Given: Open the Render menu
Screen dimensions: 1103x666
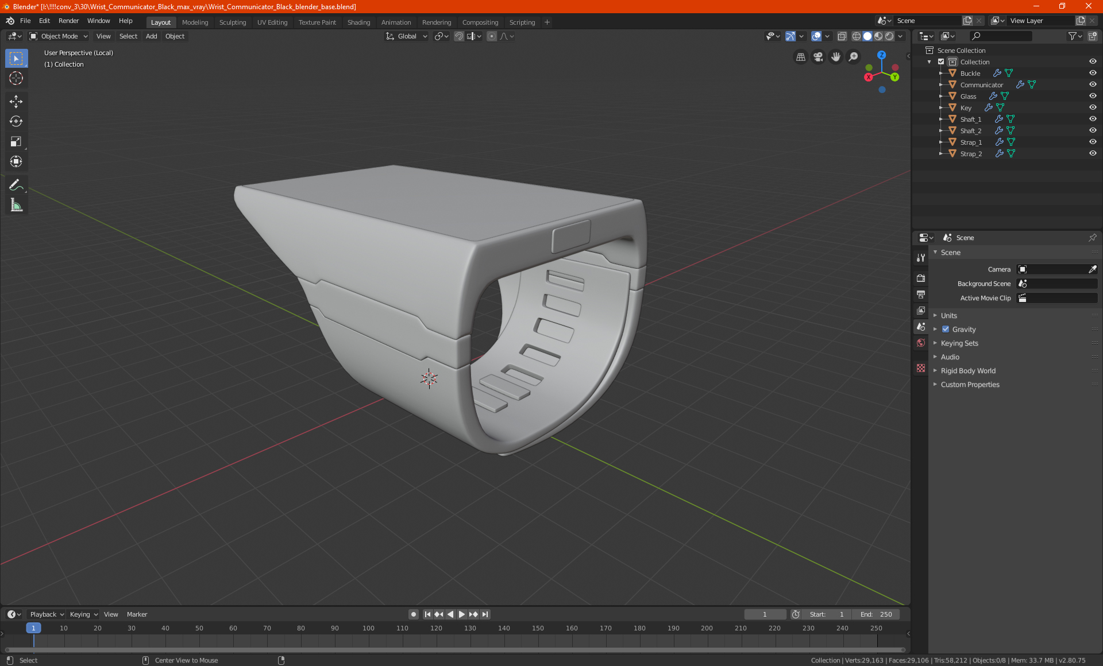Looking at the screenshot, I should point(68,21).
